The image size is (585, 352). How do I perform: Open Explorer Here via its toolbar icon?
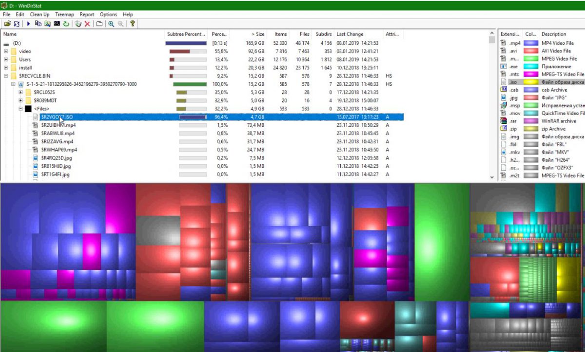click(x=47, y=23)
